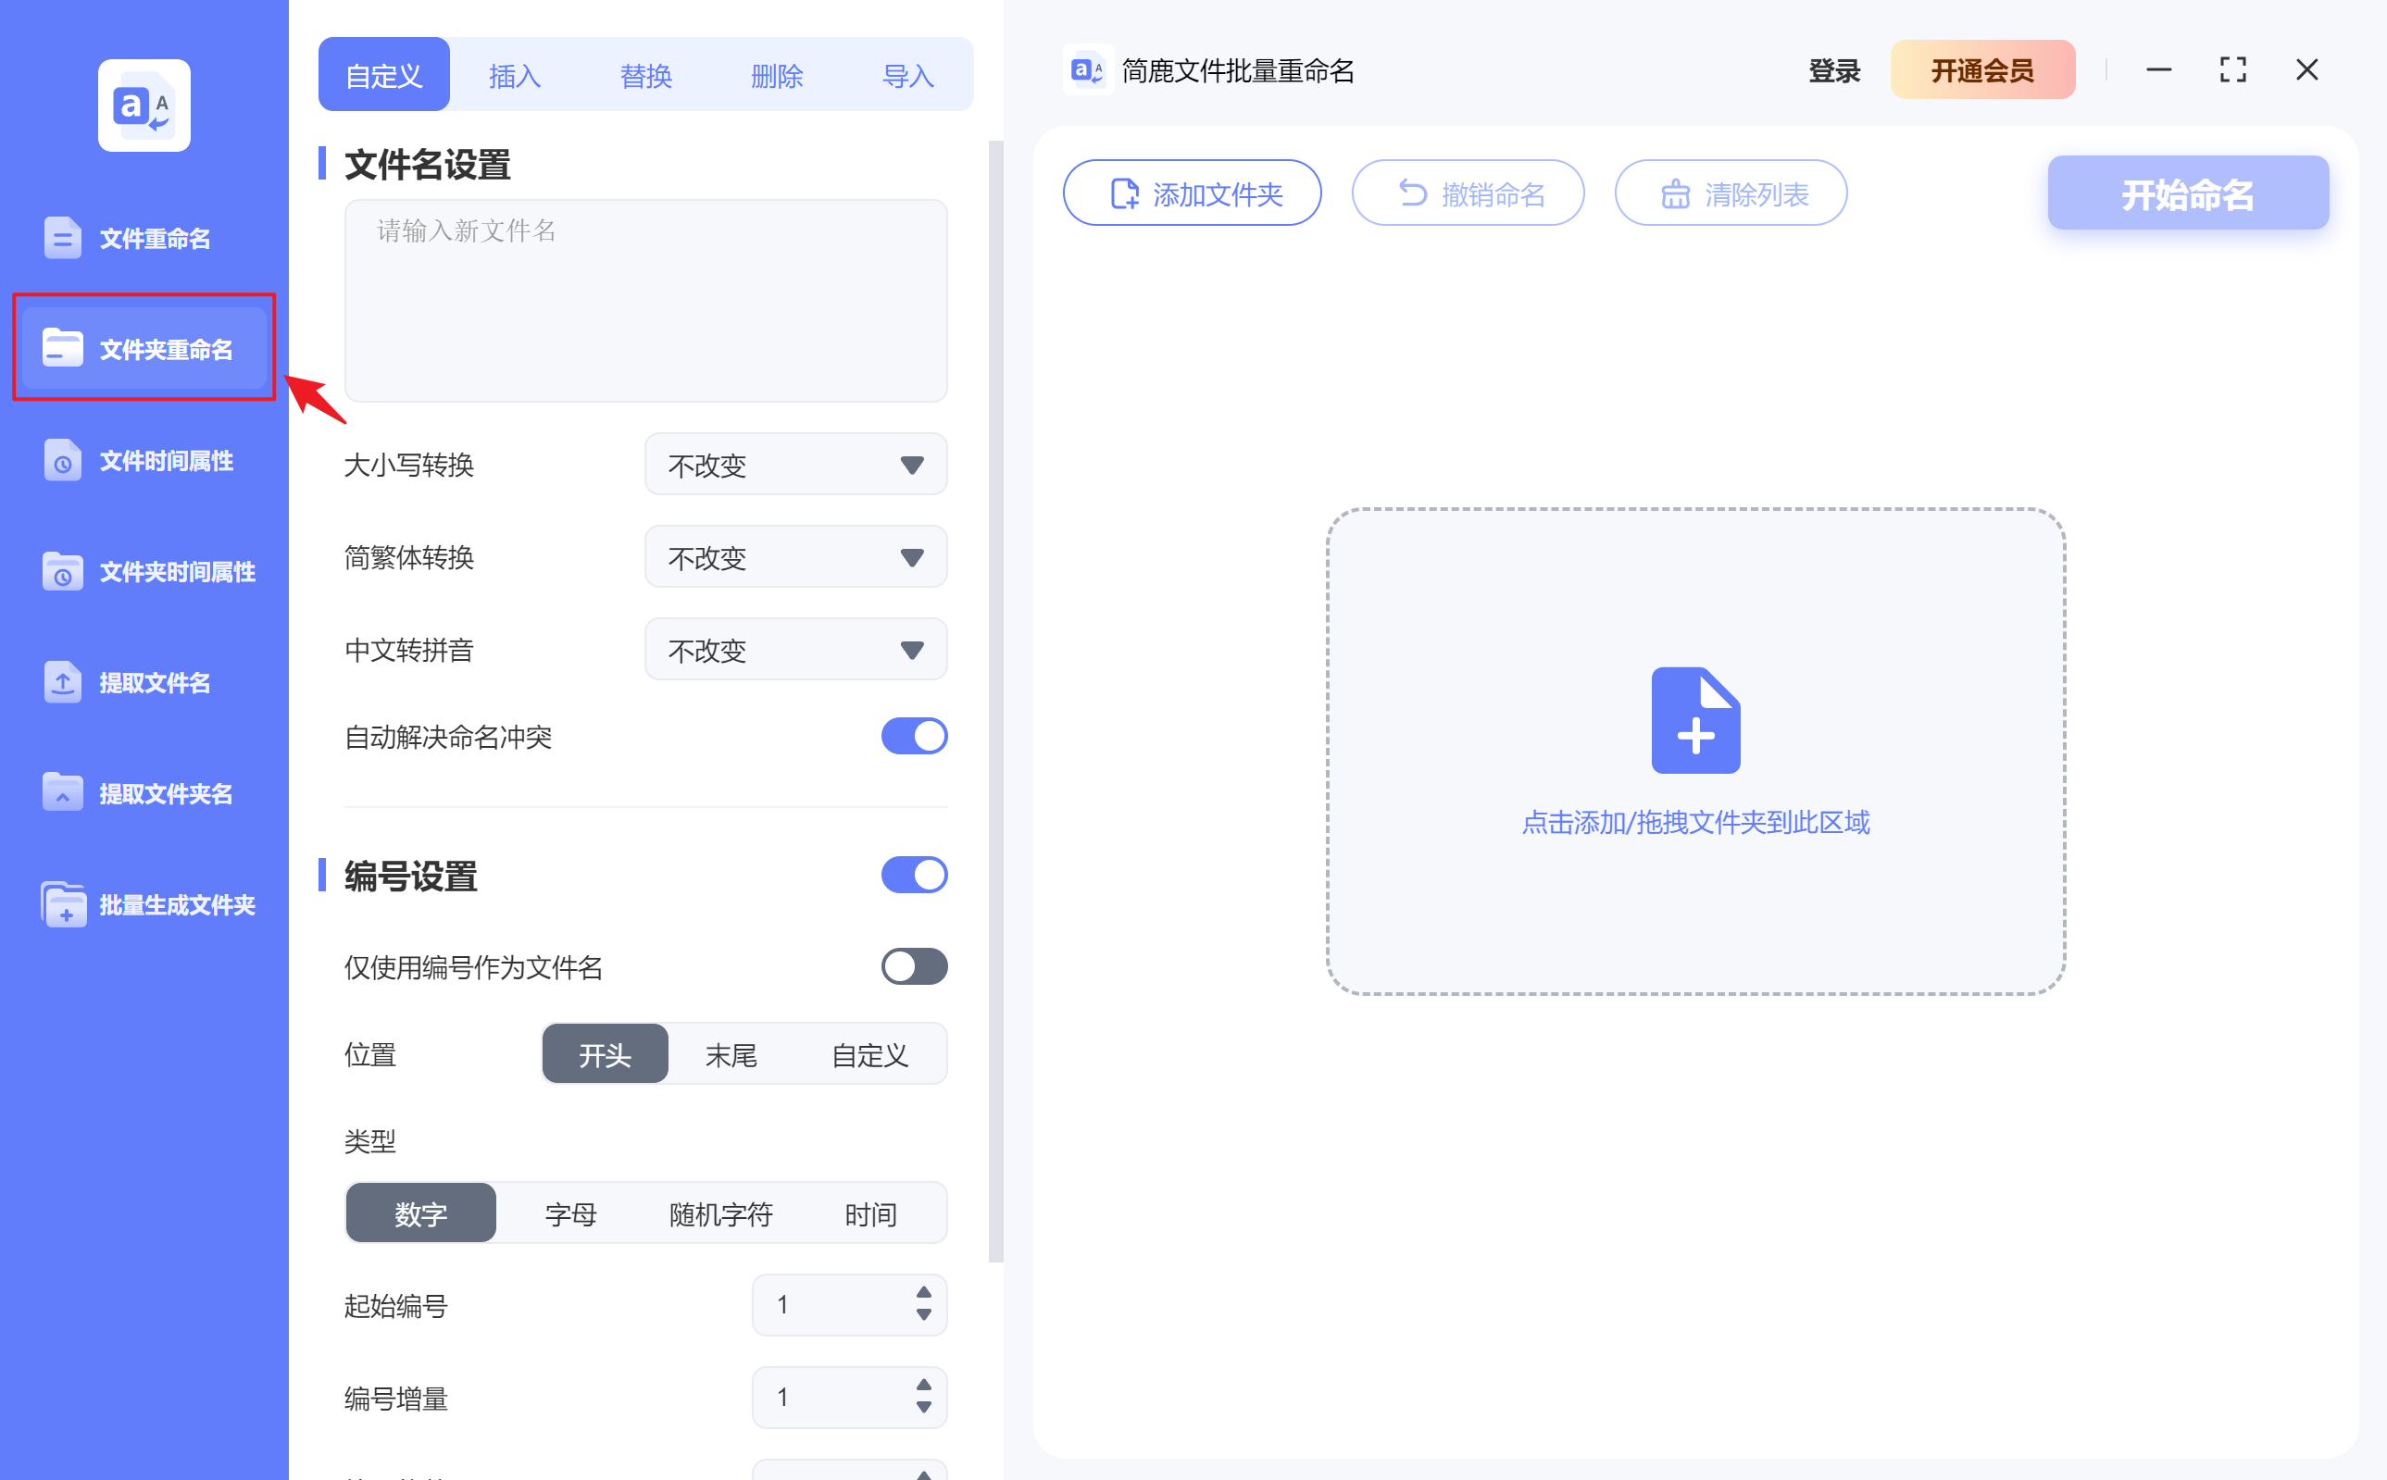Open the 中文转拼音 dropdown
Screen dimensions: 2387x1480
pos(795,649)
